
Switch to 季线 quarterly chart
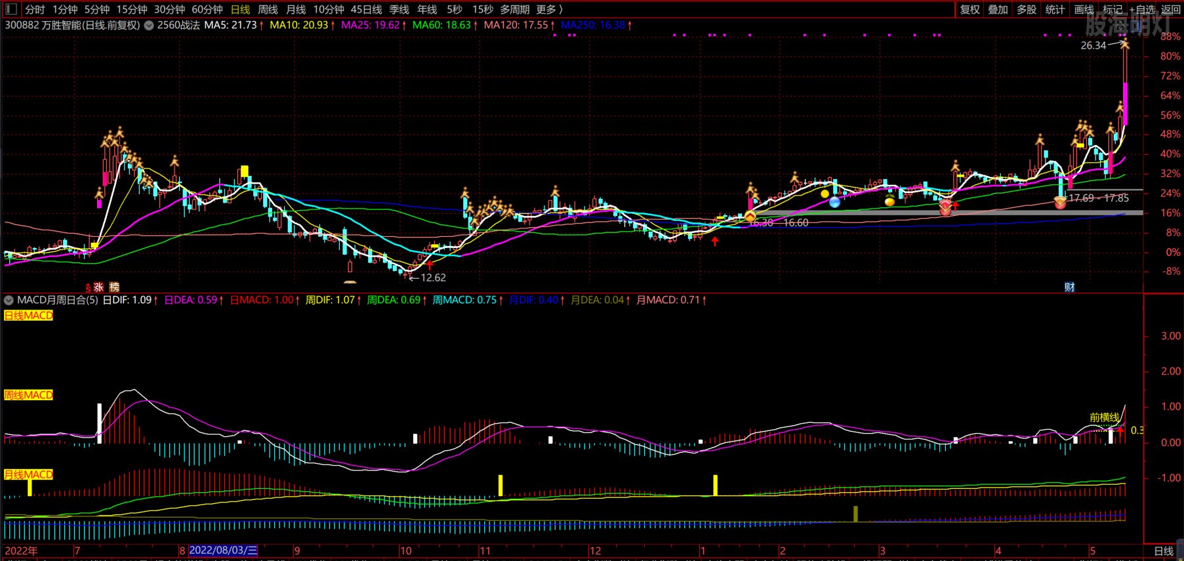(x=399, y=9)
